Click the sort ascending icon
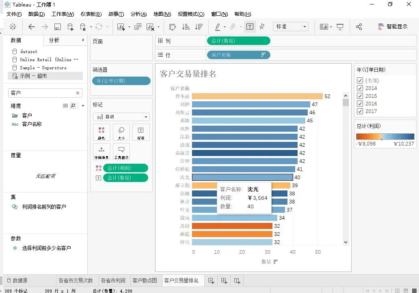The image size is (419, 293). click(186, 27)
